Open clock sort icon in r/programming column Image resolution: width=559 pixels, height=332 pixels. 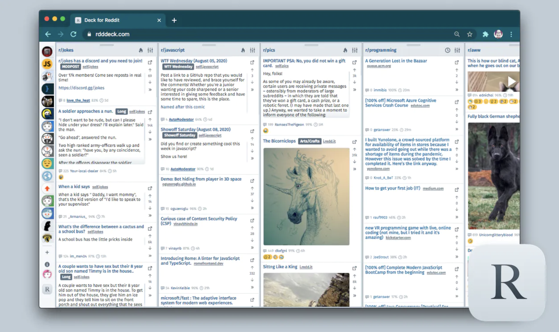click(x=447, y=50)
